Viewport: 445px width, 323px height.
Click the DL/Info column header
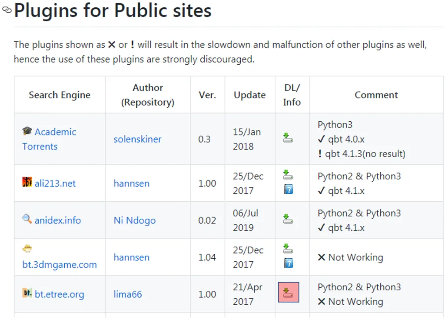(x=292, y=95)
